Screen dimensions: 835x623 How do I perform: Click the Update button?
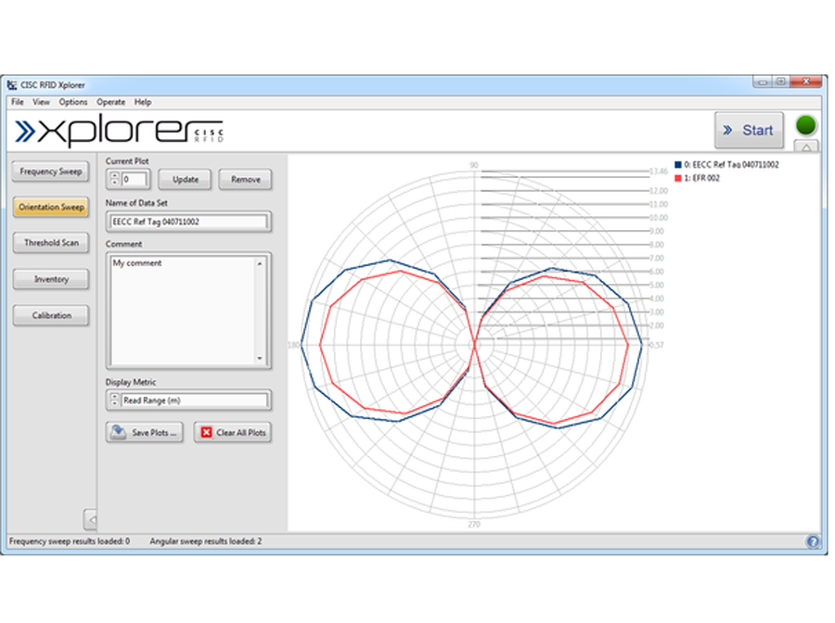click(x=186, y=179)
